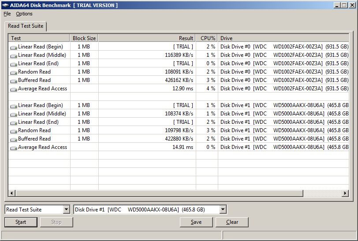The width and height of the screenshot is (358, 241).
Task: Open the File menu
Action: coord(7,14)
